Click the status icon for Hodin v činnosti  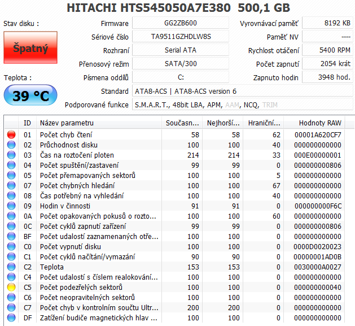pos(11,206)
